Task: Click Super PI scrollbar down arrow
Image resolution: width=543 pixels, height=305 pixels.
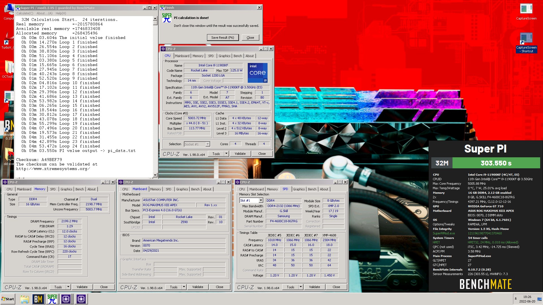Action: point(155,175)
